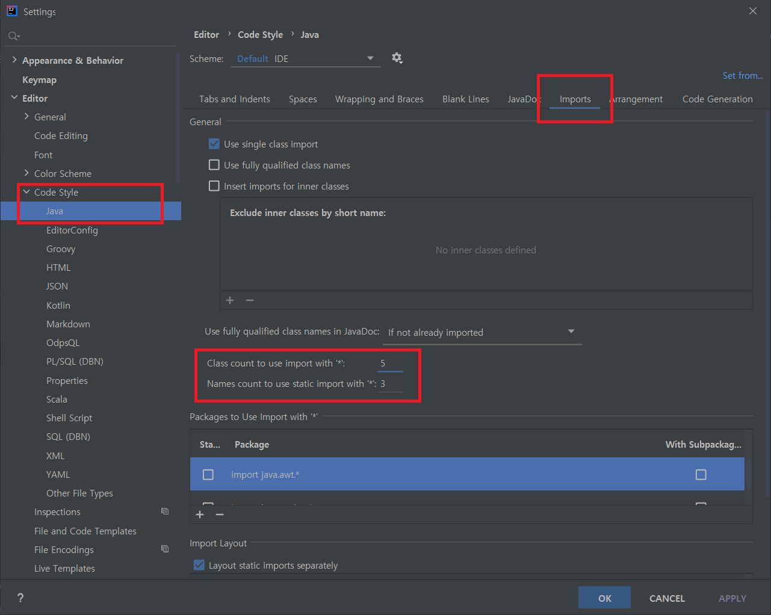This screenshot has width=771, height=615.
Task: Open Wrapping and Braces tab
Action: click(379, 99)
